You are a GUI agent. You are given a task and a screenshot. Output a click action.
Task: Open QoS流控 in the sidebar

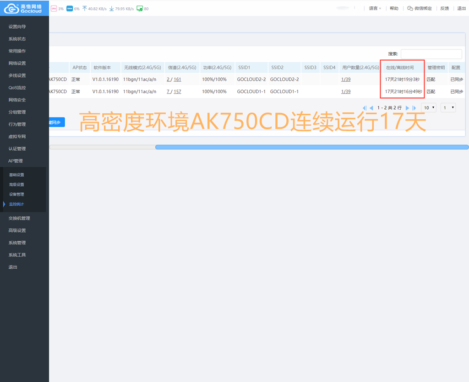click(x=17, y=88)
